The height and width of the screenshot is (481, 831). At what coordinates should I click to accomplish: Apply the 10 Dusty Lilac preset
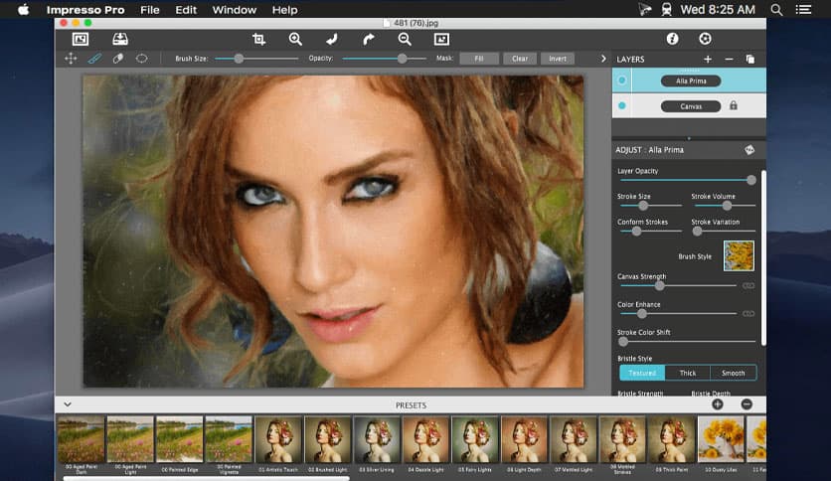coord(721,439)
